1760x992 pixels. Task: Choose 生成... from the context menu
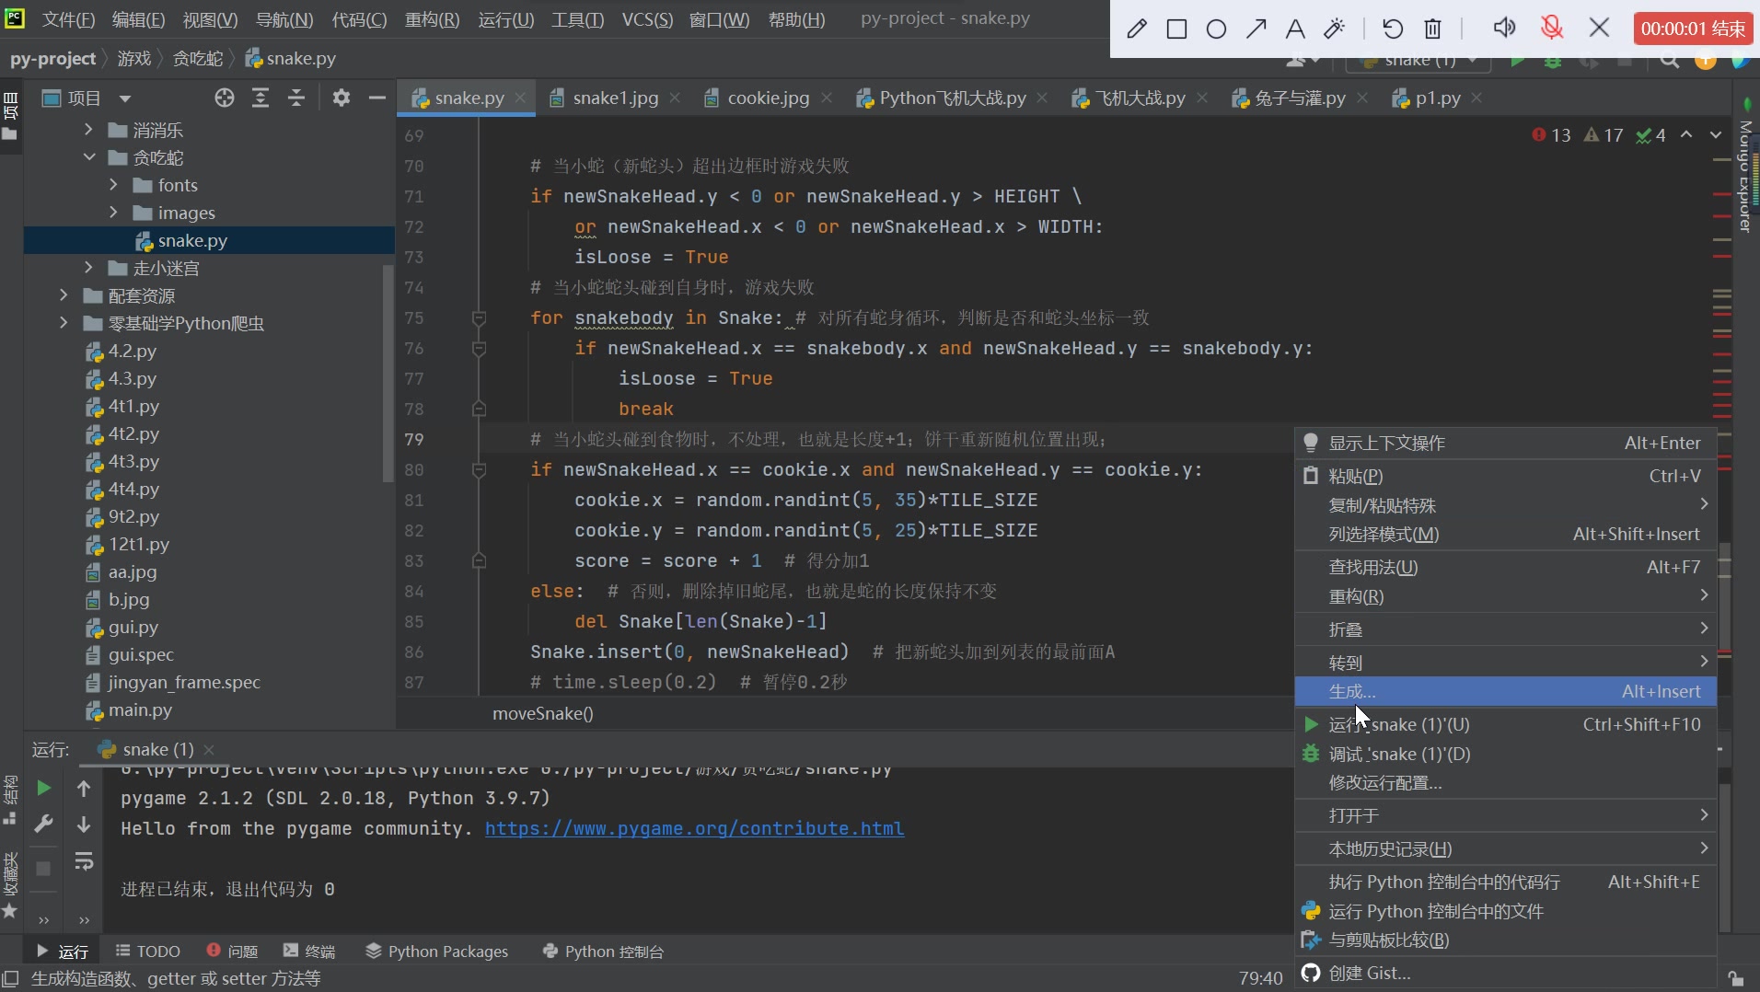click(x=1352, y=692)
